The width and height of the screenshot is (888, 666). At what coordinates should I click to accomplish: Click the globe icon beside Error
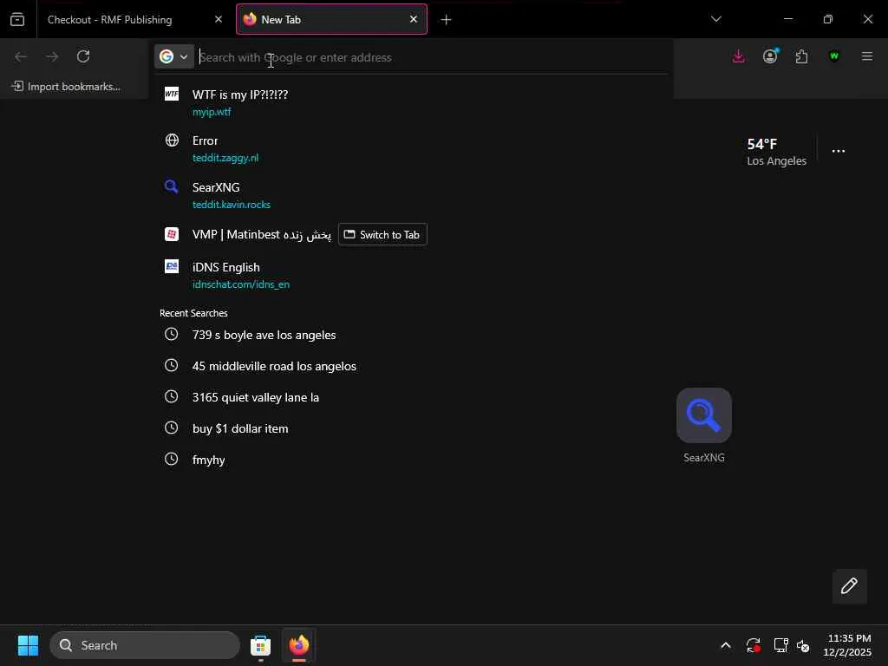tap(172, 140)
